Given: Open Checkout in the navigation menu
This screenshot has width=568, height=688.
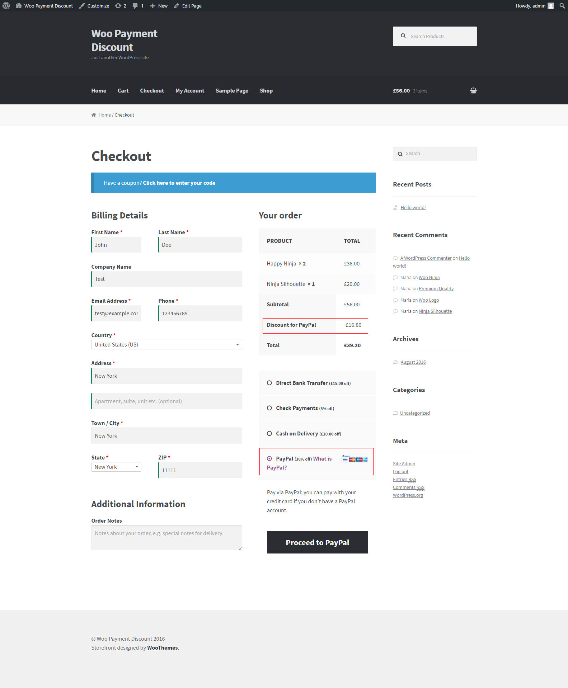Looking at the screenshot, I should tap(152, 91).
